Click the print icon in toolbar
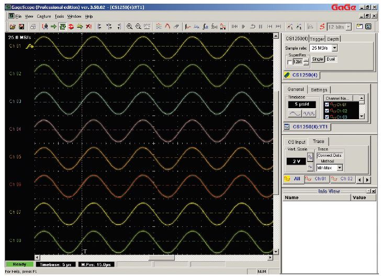381x277 pixels. coord(32,26)
